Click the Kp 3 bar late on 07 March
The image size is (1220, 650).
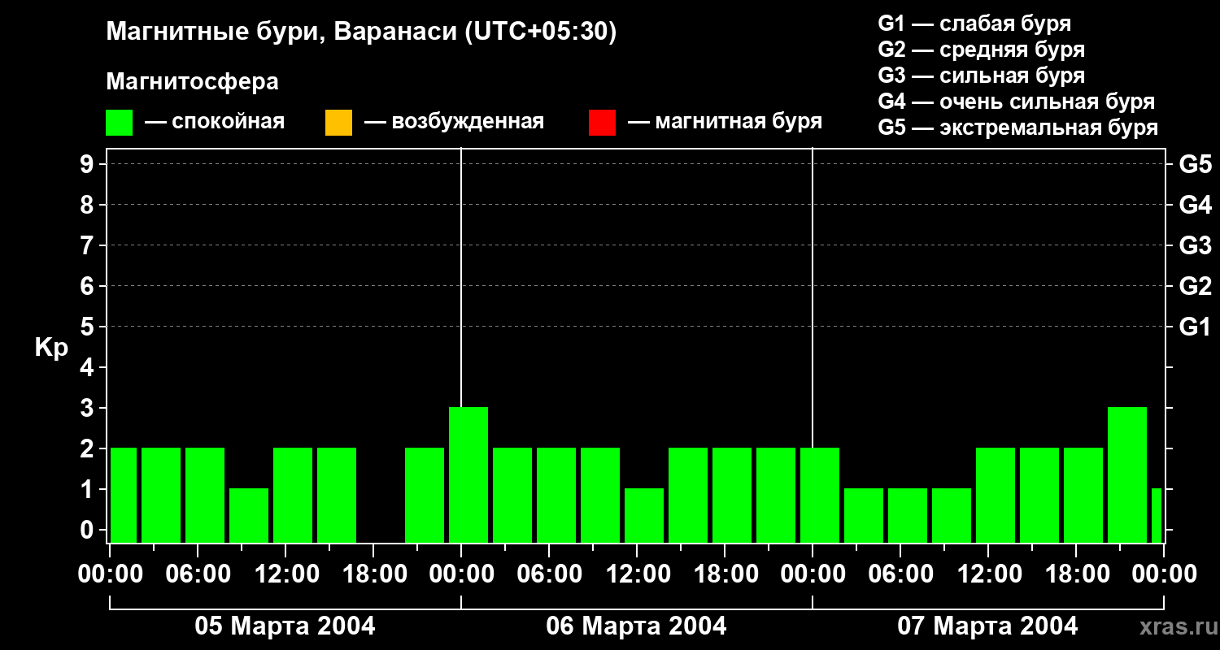1127,474
